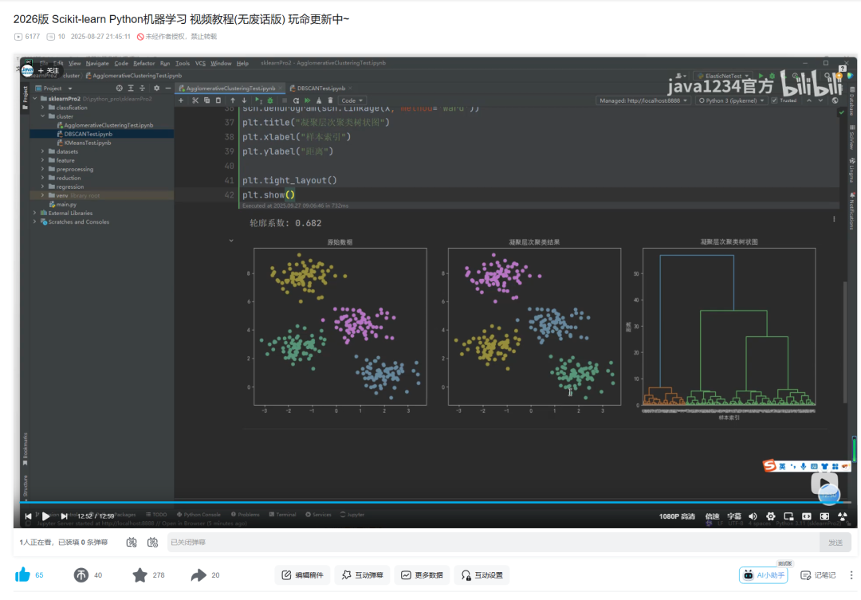Give a coin to this video
This screenshot has height=600, width=861.
click(81, 575)
